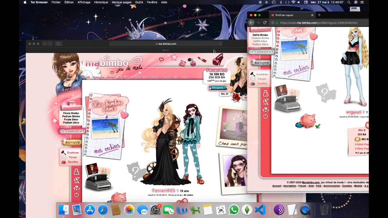
Task: Open Safari from the Dock
Action: tap(103, 210)
